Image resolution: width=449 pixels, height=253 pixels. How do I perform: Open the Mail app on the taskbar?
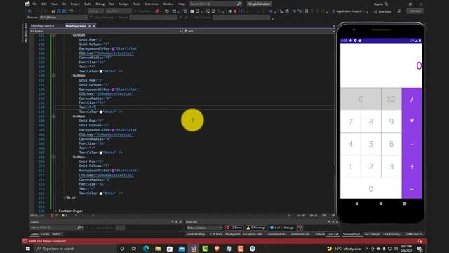[x=182, y=249]
